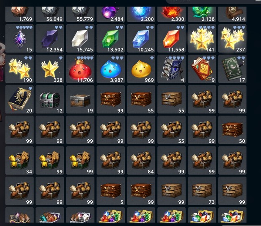The image size is (261, 226).
Task: Click the gold-filled green chest showing 34
Action: point(20,160)
